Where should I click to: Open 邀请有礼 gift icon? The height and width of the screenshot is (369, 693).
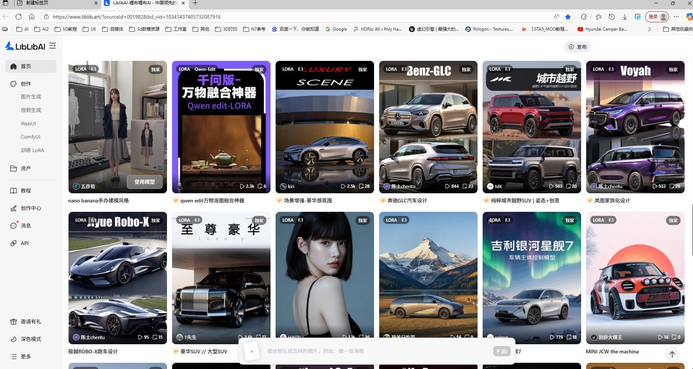(13, 322)
